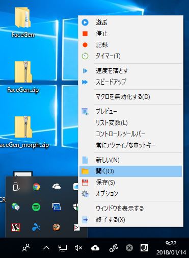Click the orange tray icon in bottom row

[57, 227]
